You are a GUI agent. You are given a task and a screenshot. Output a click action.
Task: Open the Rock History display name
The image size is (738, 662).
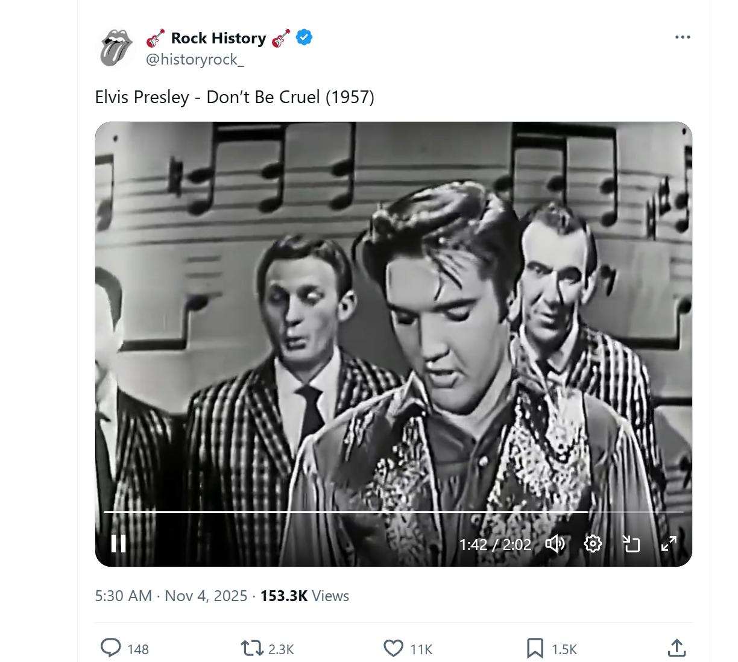(x=218, y=38)
